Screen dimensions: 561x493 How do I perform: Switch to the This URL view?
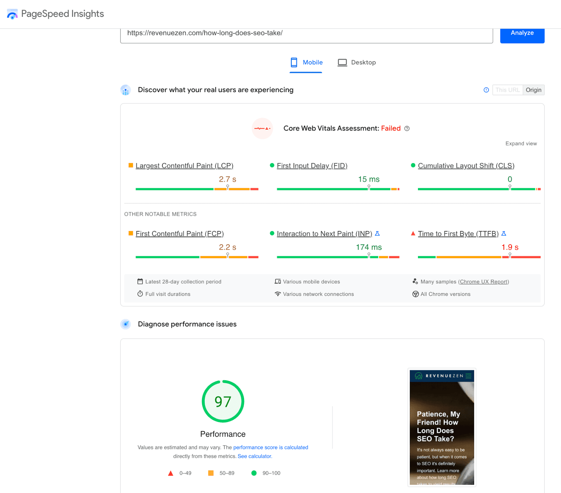[x=508, y=90]
